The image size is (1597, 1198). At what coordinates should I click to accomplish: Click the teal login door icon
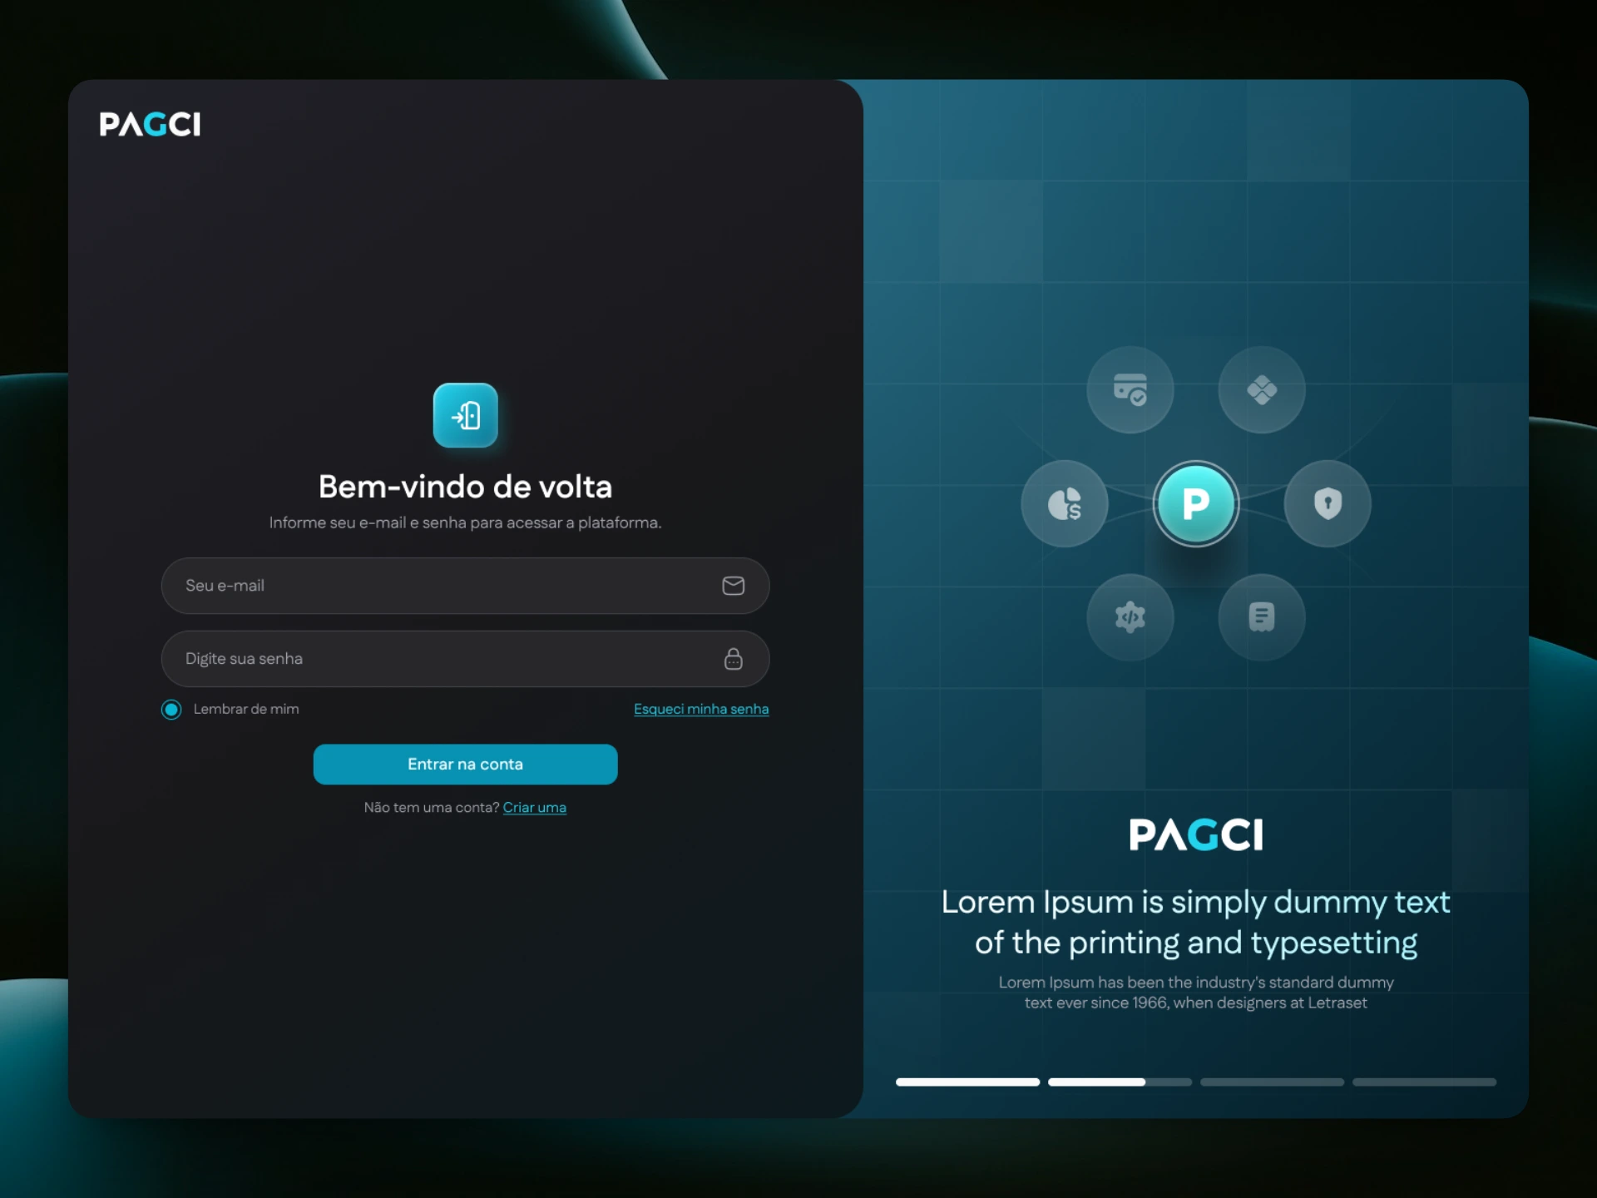click(x=465, y=415)
